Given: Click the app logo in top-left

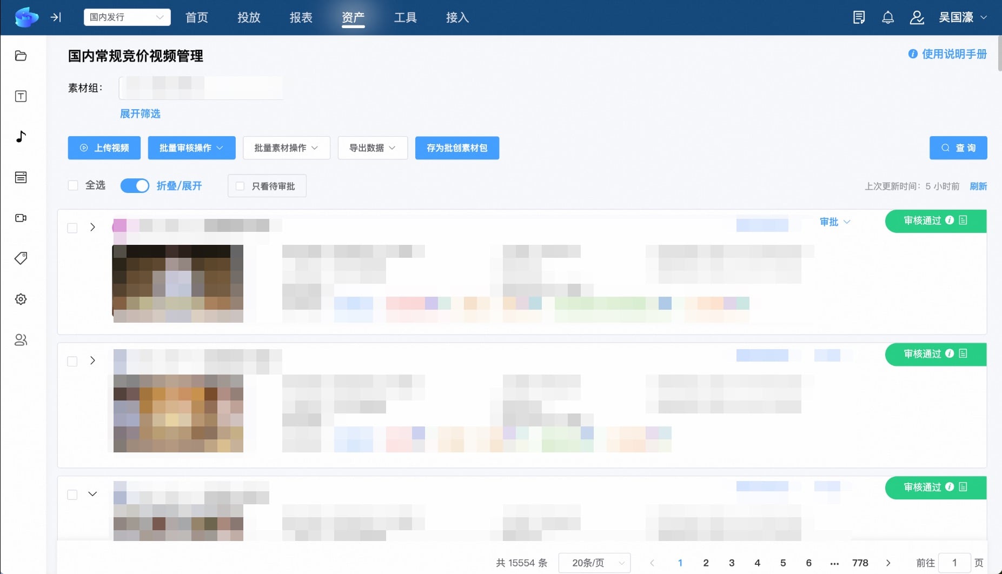Looking at the screenshot, I should [x=26, y=17].
